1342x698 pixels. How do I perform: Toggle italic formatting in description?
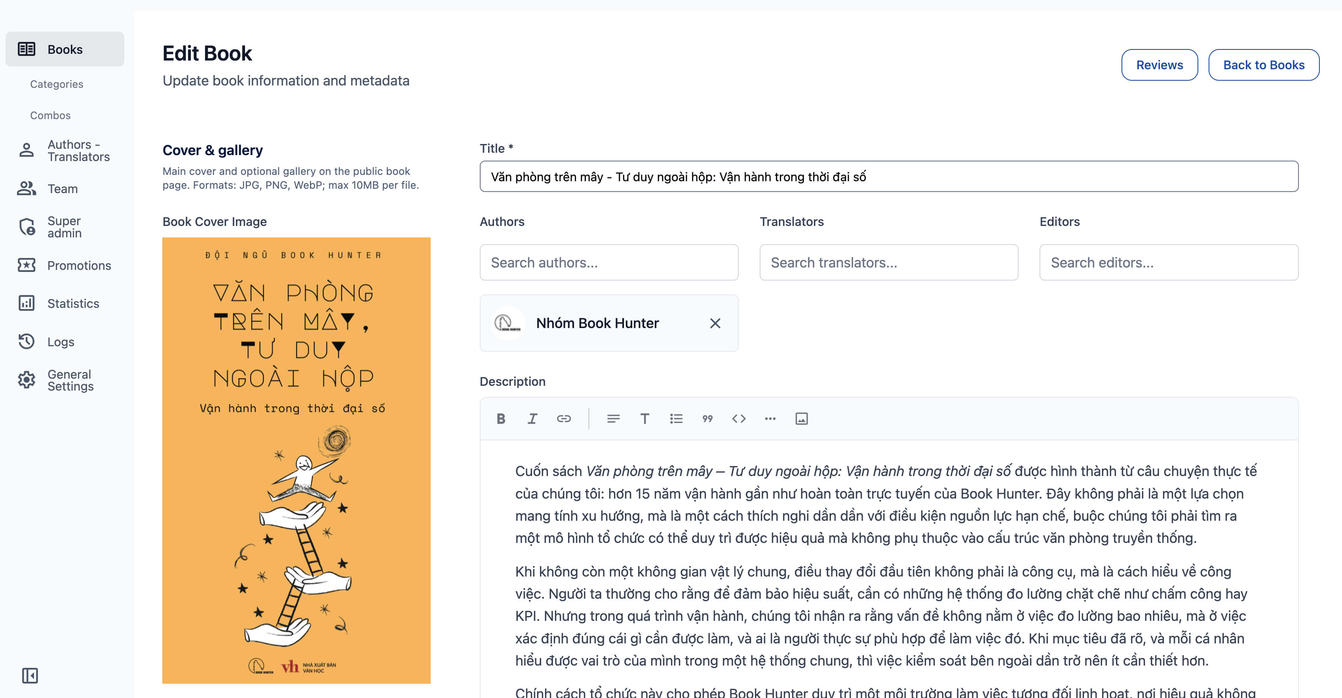coord(532,419)
